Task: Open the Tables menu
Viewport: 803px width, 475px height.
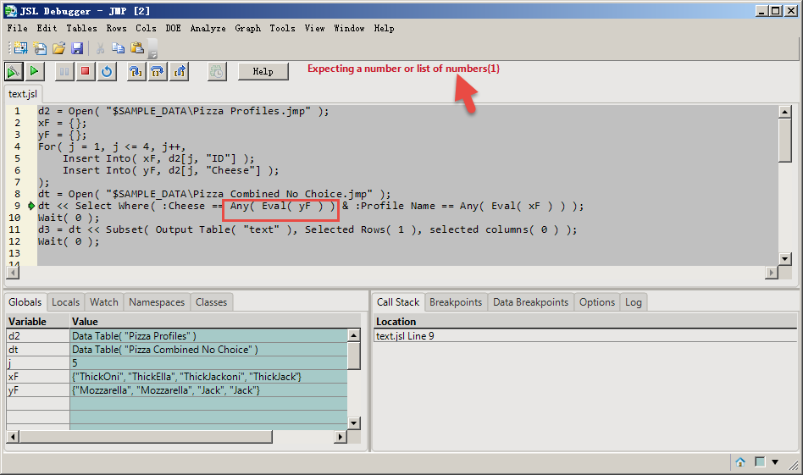Action: click(x=81, y=28)
